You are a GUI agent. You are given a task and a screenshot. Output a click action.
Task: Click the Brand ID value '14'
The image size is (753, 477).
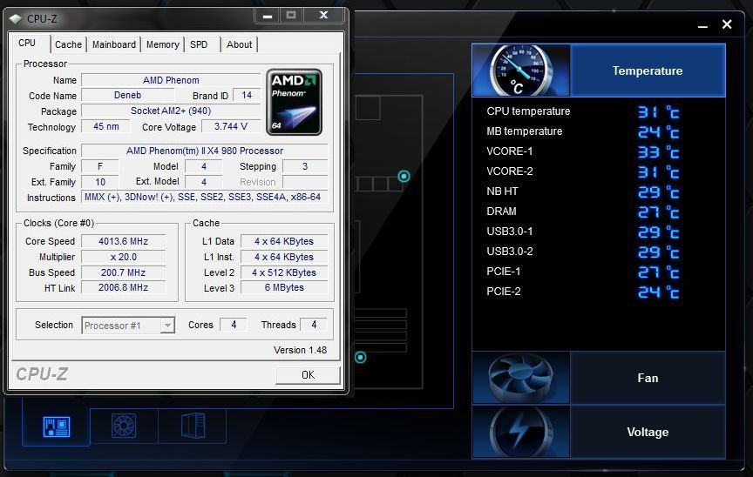pos(247,96)
